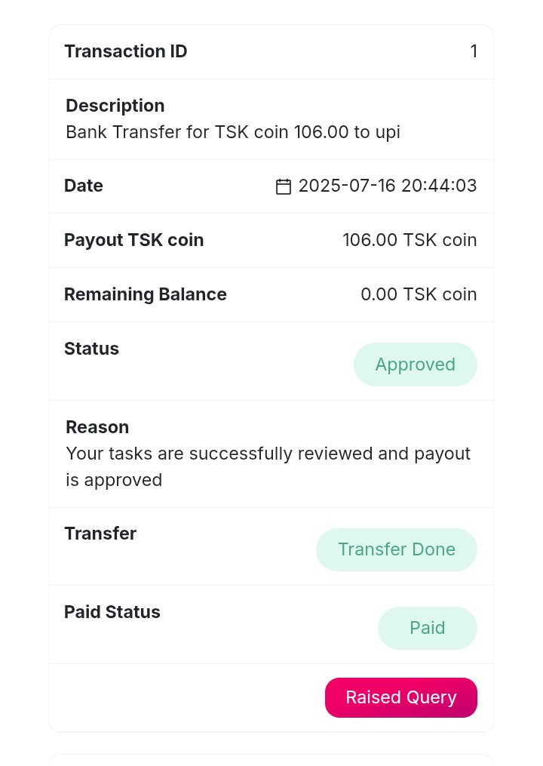Select the 2025-07-16 20:44:03 timestamp
Image resolution: width=543 pixels, height=766 pixels.
pos(388,186)
